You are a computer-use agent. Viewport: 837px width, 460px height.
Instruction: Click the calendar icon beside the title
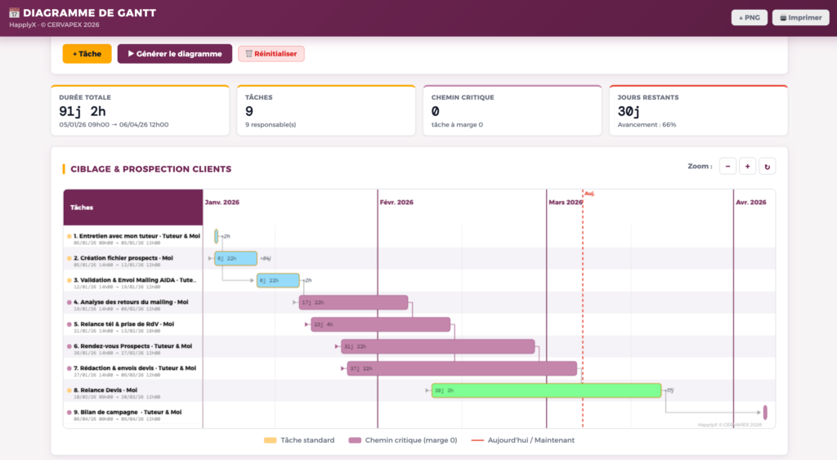[x=14, y=13]
